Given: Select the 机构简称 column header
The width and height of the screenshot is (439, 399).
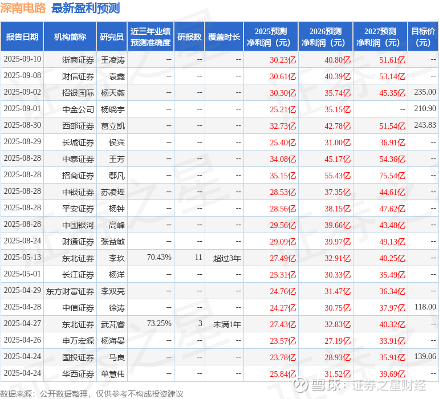Looking at the screenshot, I should click(x=70, y=37).
